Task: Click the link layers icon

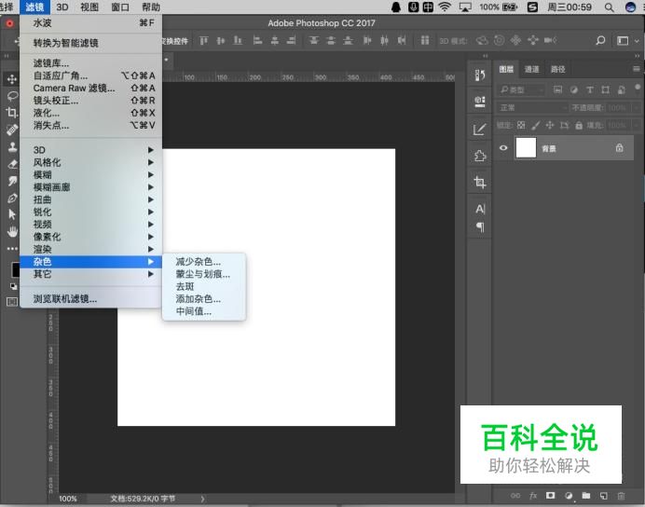Action: coord(515,496)
